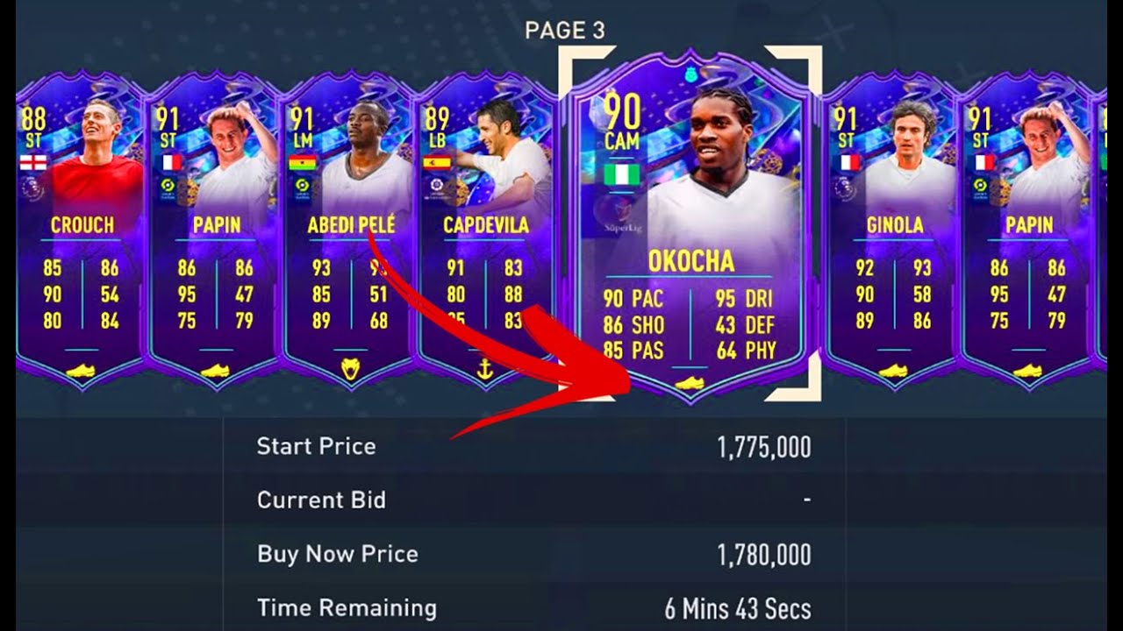The image size is (1123, 631).
Task: Select the Ginola player card
Action: pyautogui.click(x=892, y=230)
